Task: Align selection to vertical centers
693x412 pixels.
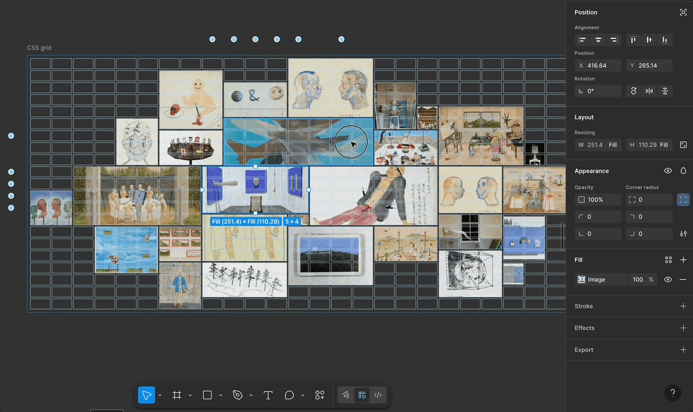Action: [x=649, y=40]
